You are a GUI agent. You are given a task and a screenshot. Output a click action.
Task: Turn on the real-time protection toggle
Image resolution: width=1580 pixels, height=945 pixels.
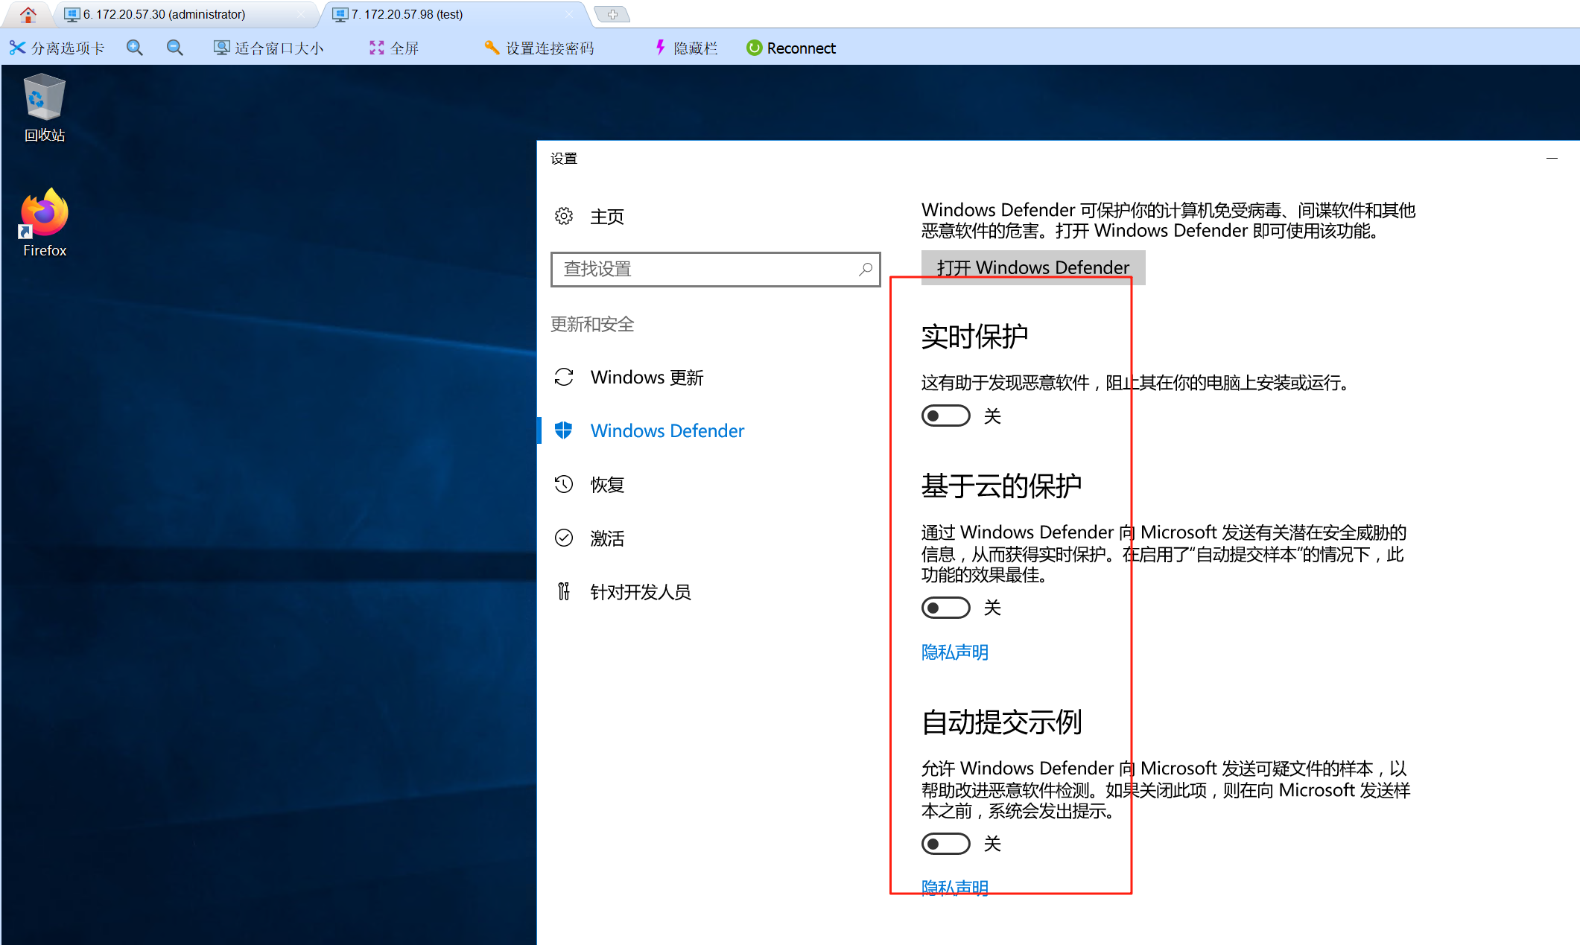945,416
